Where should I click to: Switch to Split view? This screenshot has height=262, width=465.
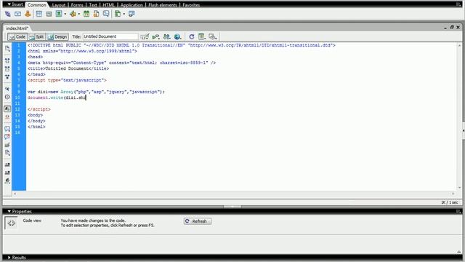tap(36, 37)
